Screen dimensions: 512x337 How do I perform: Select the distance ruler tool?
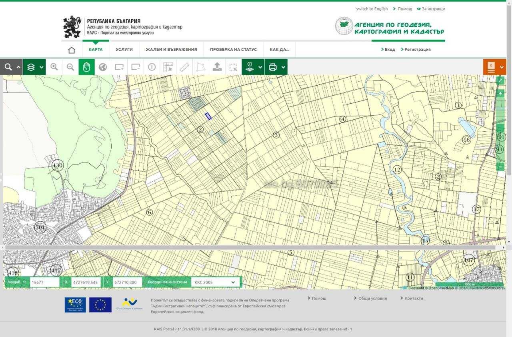(x=184, y=67)
